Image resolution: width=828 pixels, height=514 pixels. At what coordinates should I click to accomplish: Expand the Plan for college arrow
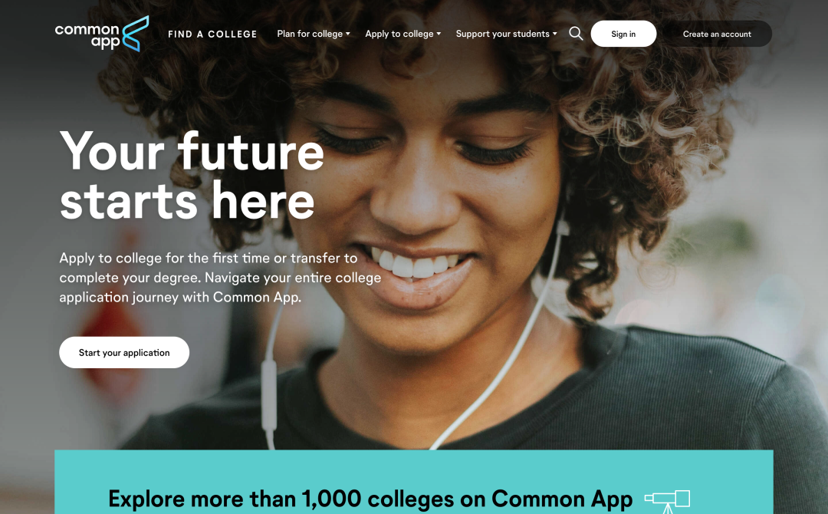pyautogui.click(x=347, y=34)
